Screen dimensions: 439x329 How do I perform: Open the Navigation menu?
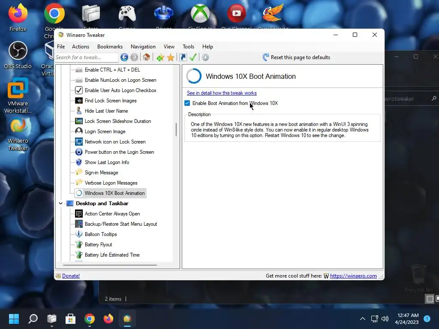click(143, 47)
